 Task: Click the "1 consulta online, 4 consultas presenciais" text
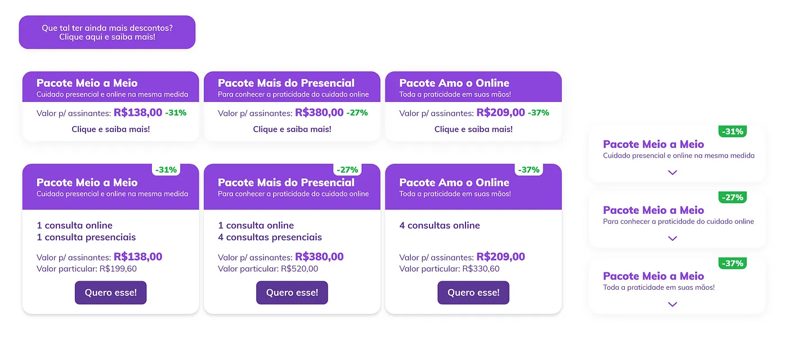coord(270,231)
